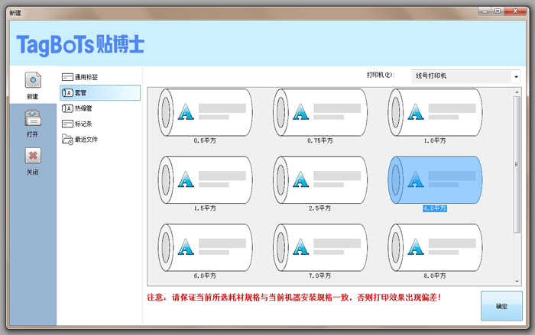This screenshot has height=335, width=535.
Task: Close the 新建 window with the X
Action: [x=516, y=11]
